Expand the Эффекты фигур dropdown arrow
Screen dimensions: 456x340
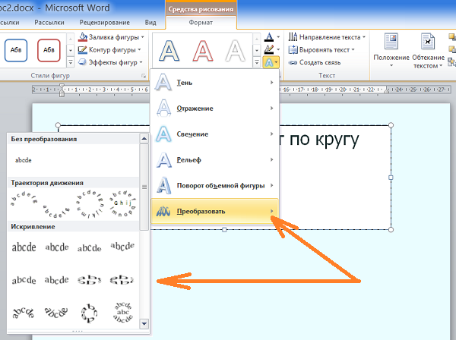tap(141, 62)
